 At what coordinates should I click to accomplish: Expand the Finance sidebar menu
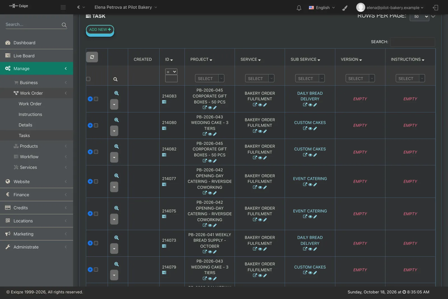tap(36, 194)
